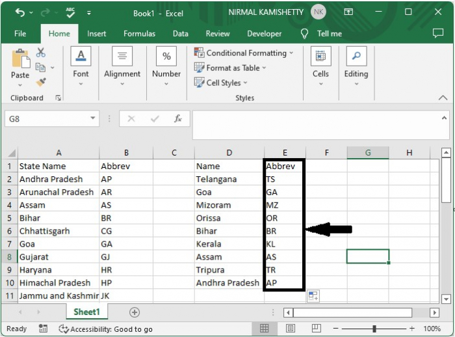Click the Select All corner triangle
Image resolution: width=455 pixels, height=337 pixels.
12,153
